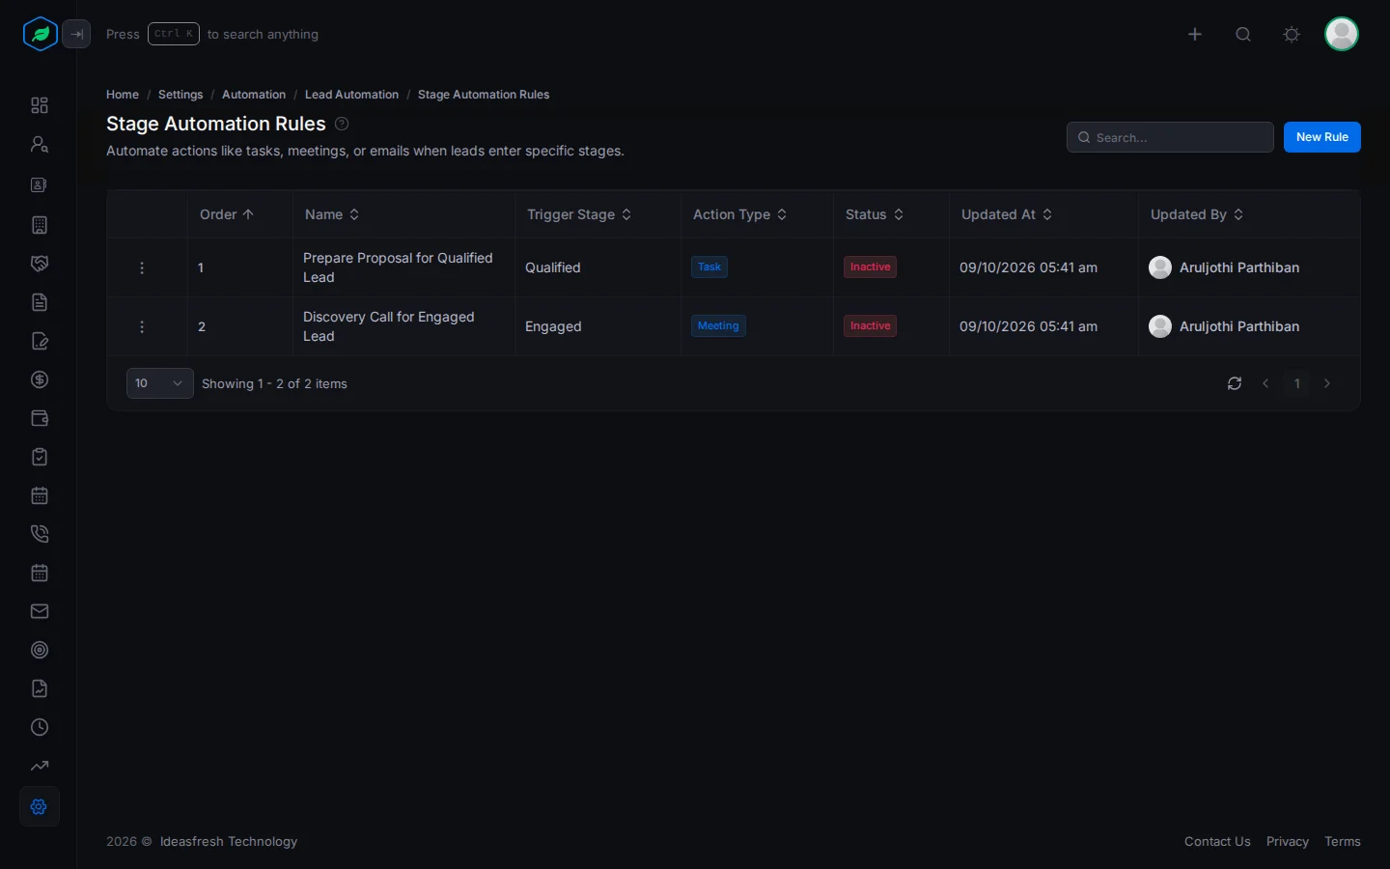1390x869 pixels.
Task: Sort table by Name column
Action: 332,214
